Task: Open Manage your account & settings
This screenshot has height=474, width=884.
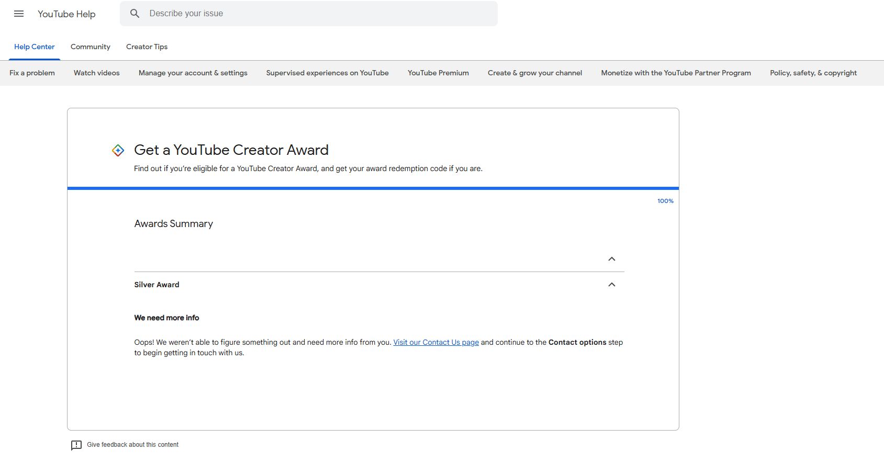Action: tap(193, 73)
